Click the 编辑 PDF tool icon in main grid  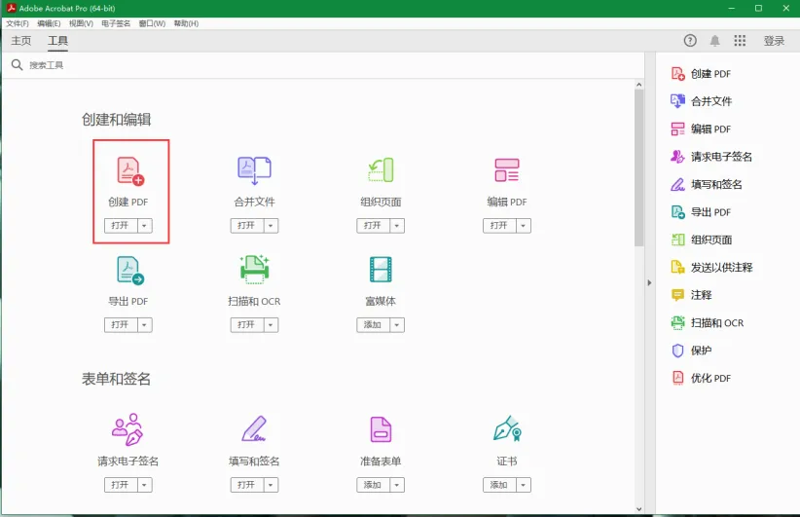tap(507, 170)
